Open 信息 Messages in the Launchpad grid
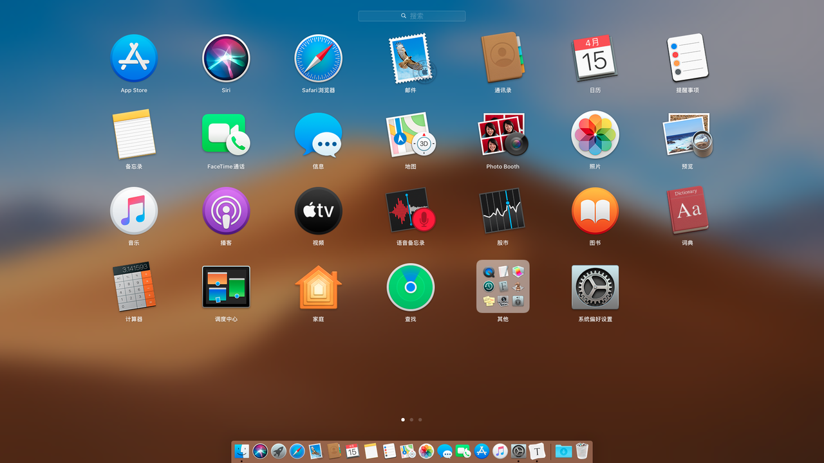Screen dimensions: 824x463 (x=318, y=134)
